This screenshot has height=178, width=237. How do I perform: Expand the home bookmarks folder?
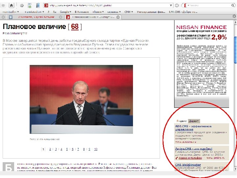pos(98,12)
